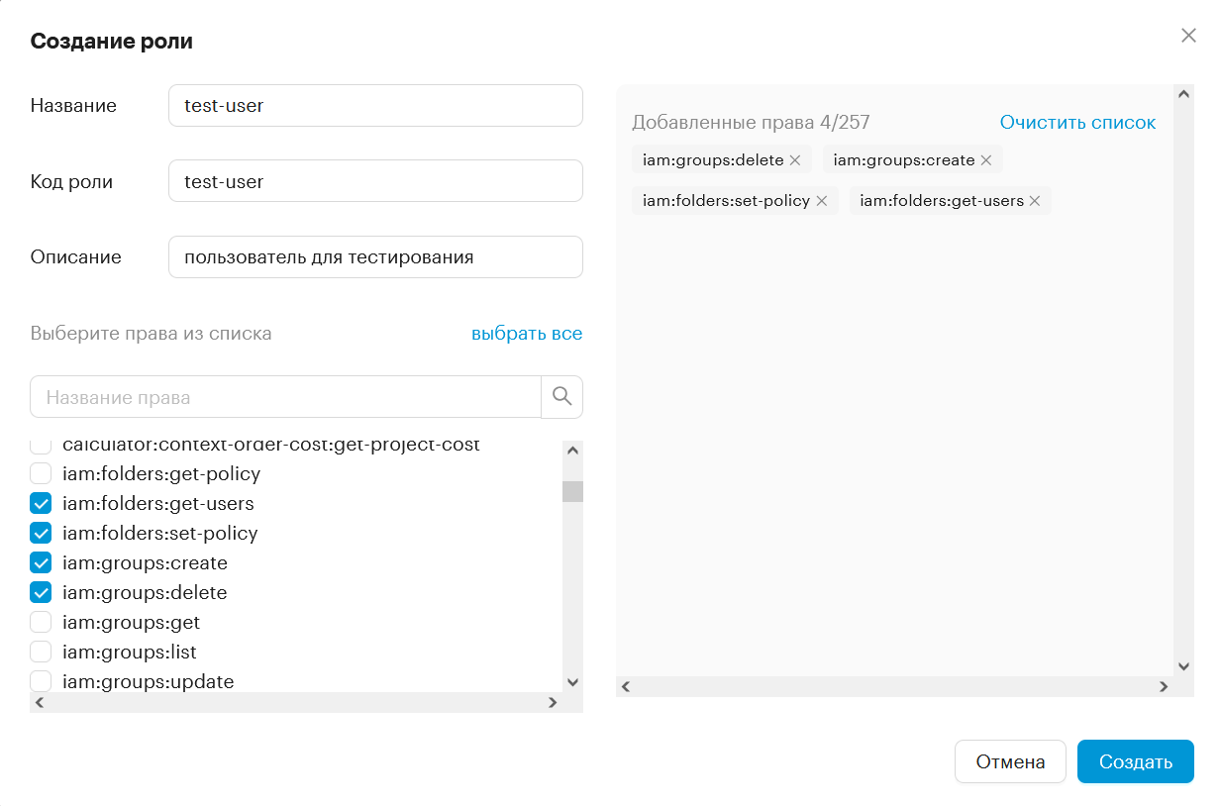1221x806 pixels.
Task: Click permissions list scroll down arrow
Action: coord(572,682)
